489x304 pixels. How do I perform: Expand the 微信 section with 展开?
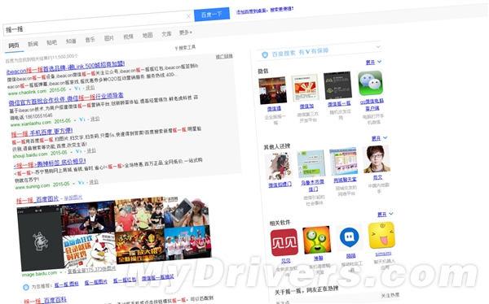tap(373, 63)
